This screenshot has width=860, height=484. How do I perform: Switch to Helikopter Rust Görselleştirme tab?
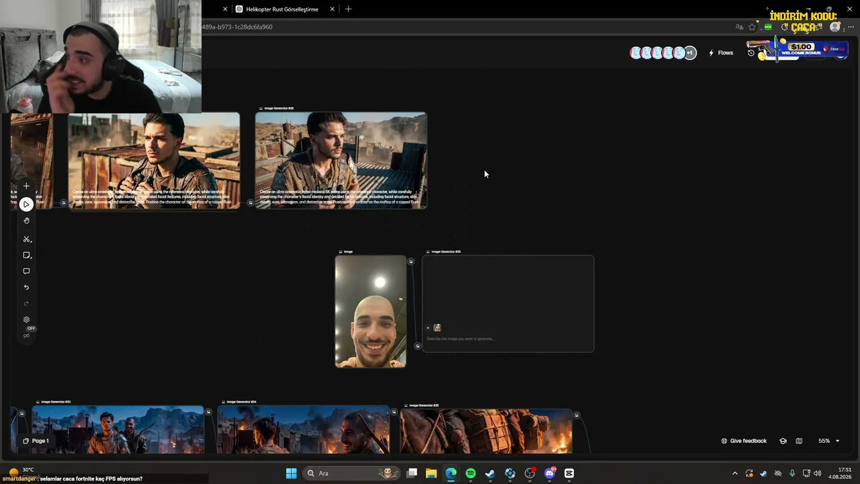[282, 9]
